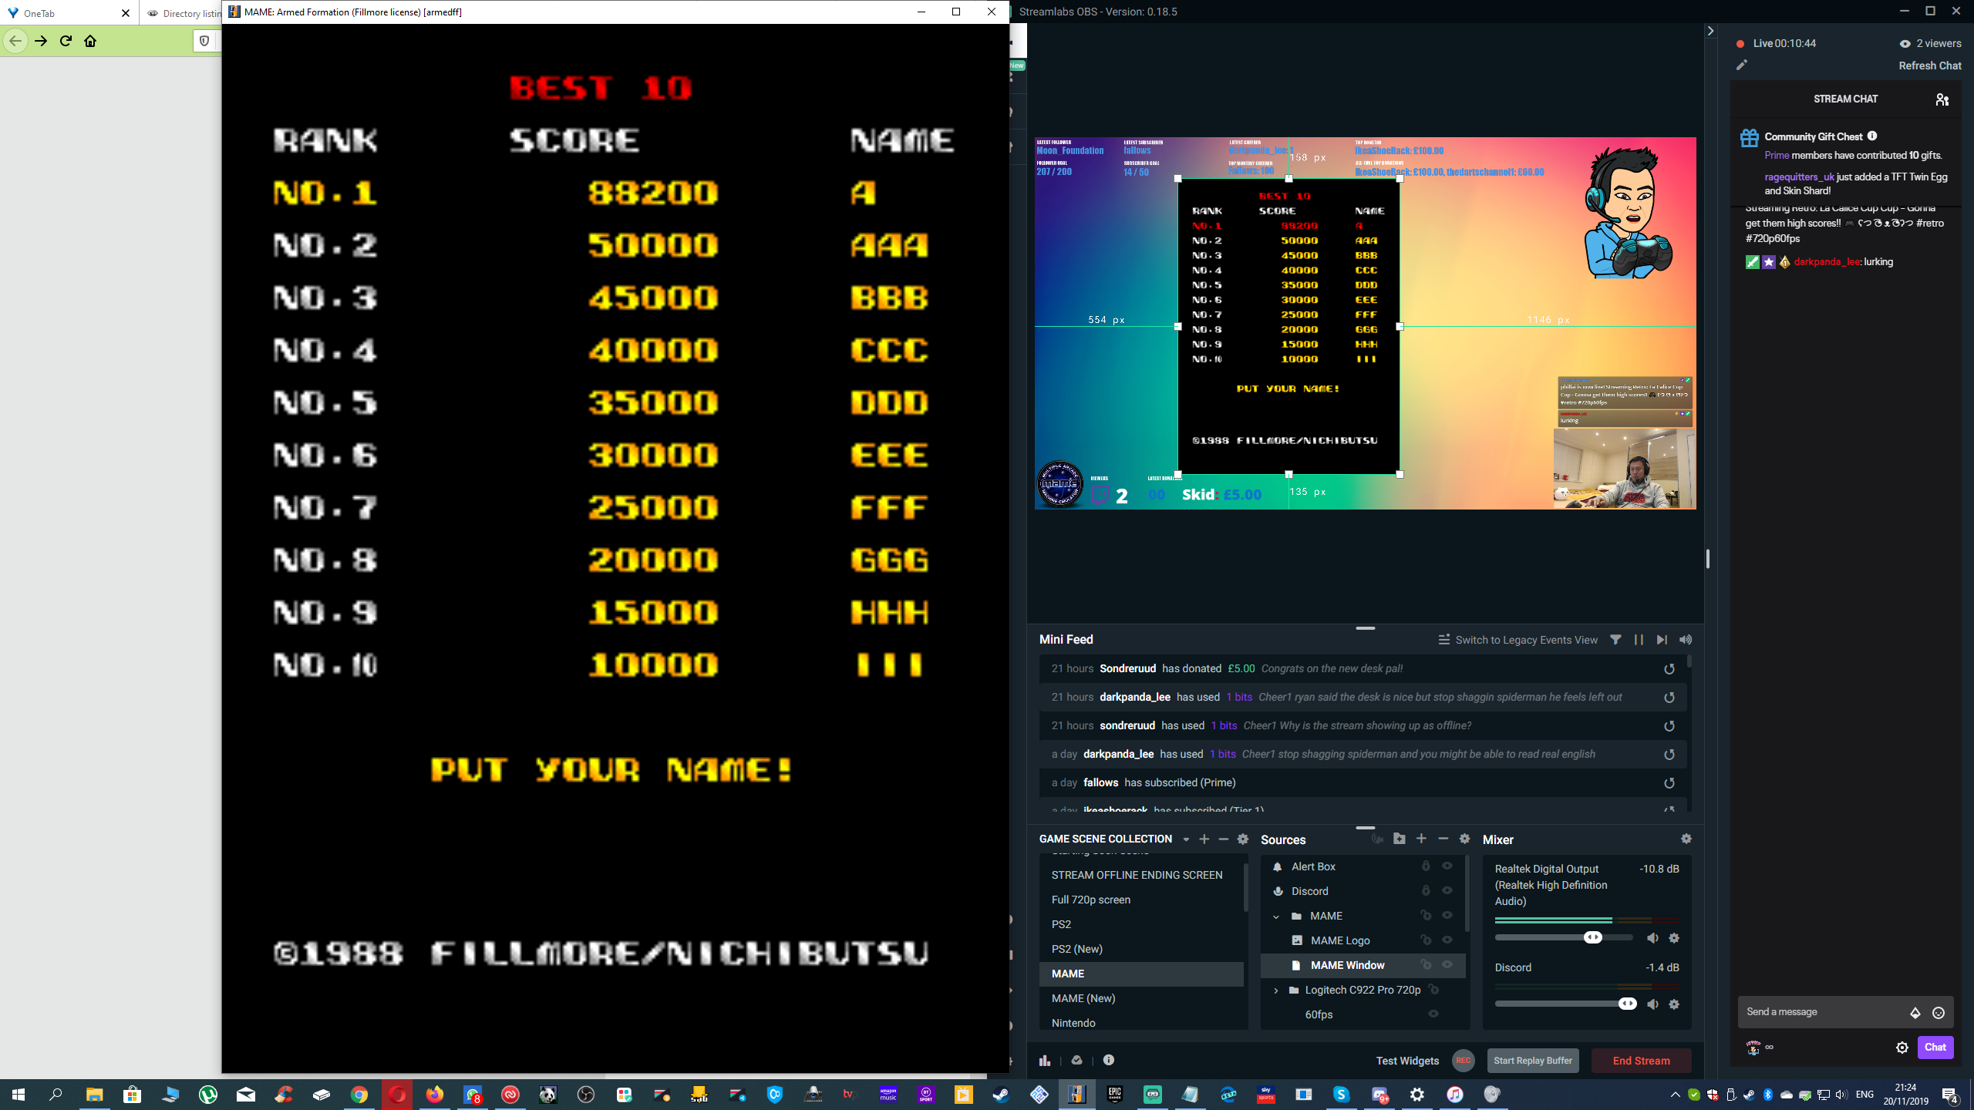Open the info icon in footer
Image resolution: width=1974 pixels, height=1110 pixels.
pyautogui.click(x=1109, y=1060)
